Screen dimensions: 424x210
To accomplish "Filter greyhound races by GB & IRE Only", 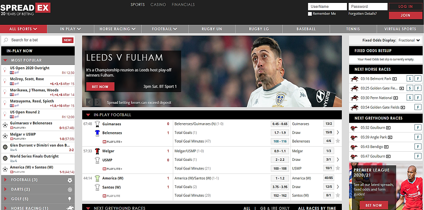I will (274, 208).
